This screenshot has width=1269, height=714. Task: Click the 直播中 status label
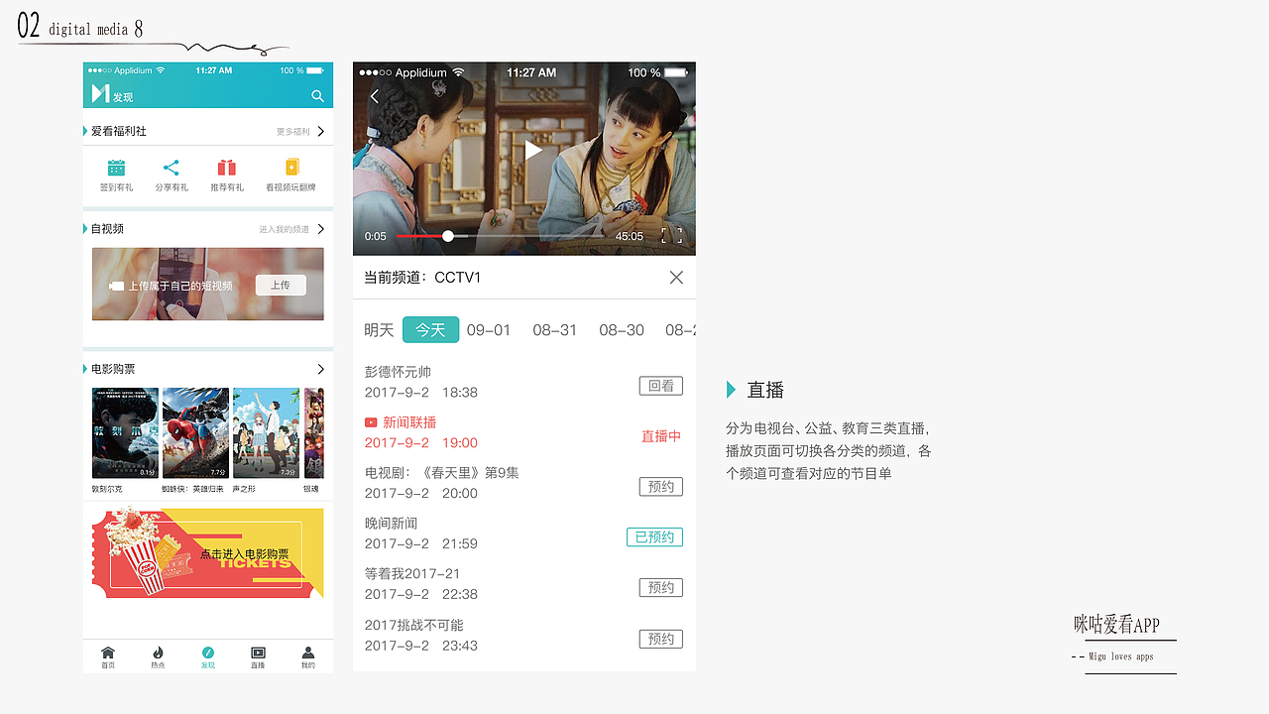(661, 436)
